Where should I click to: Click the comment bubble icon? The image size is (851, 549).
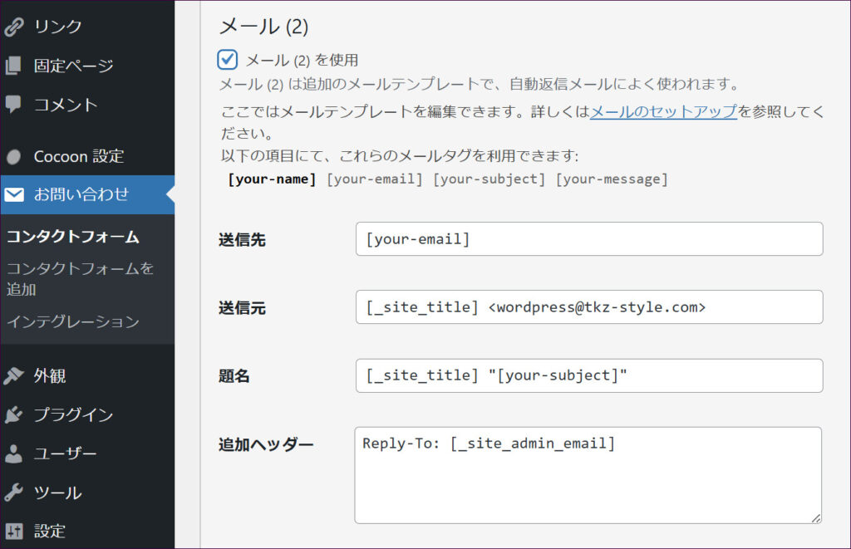(13, 105)
